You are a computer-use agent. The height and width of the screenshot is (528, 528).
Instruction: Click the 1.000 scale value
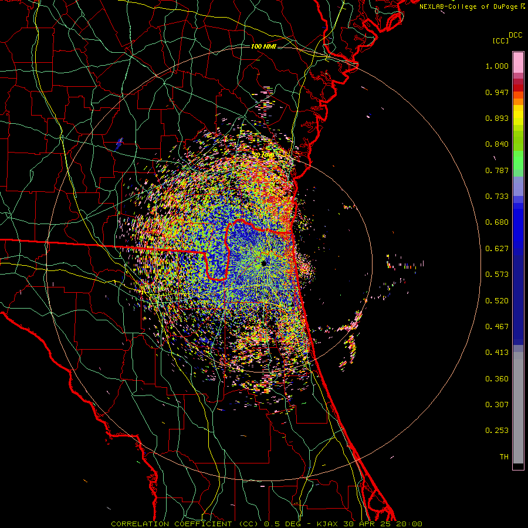[x=497, y=66]
